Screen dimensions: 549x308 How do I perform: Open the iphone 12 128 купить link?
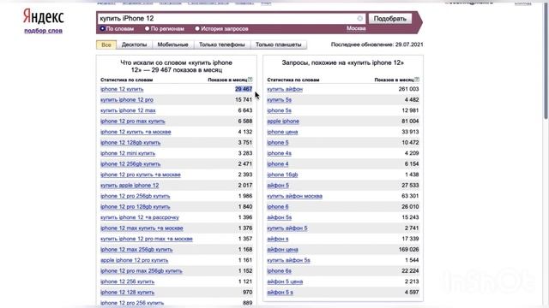coord(128,293)
